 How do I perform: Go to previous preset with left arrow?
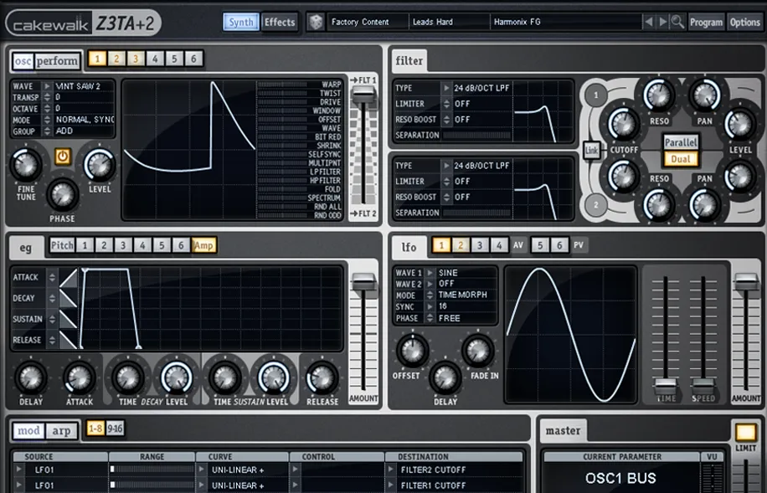649,22
